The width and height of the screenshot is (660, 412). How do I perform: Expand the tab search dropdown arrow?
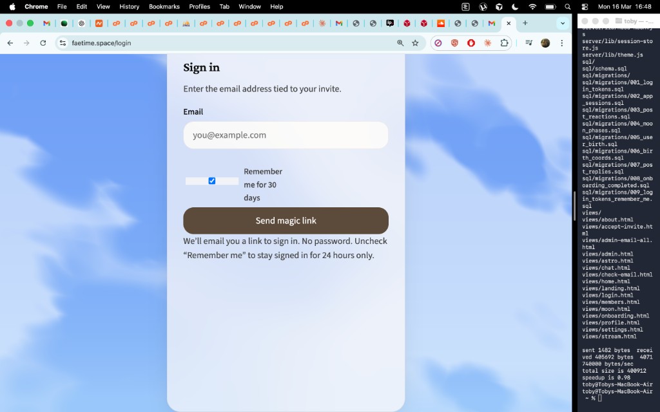[563, 23]
